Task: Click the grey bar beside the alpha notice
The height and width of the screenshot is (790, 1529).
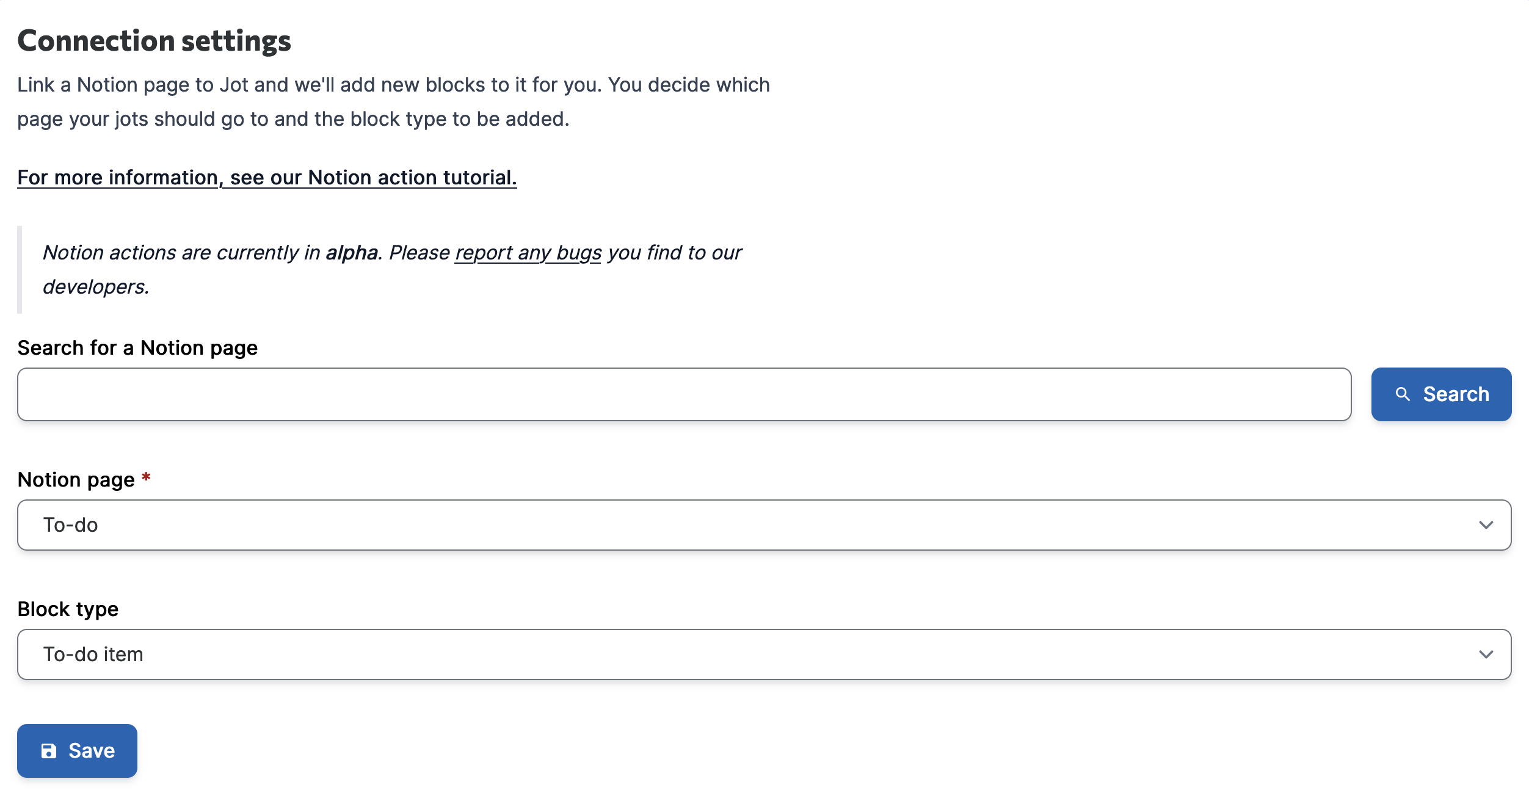Action: 20,270
